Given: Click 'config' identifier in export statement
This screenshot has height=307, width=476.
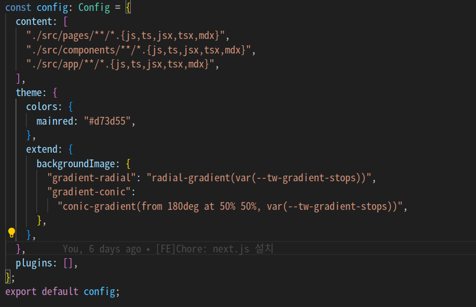Looking at the screenshot, I should (x=99, y=292).
